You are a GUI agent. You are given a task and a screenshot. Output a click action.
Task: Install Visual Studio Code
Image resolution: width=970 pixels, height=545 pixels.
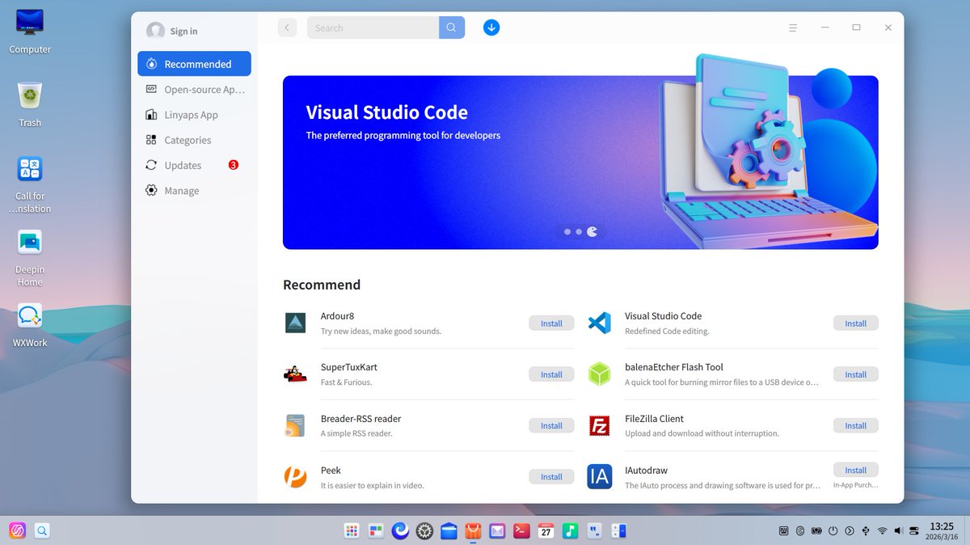tap(855, 323)
